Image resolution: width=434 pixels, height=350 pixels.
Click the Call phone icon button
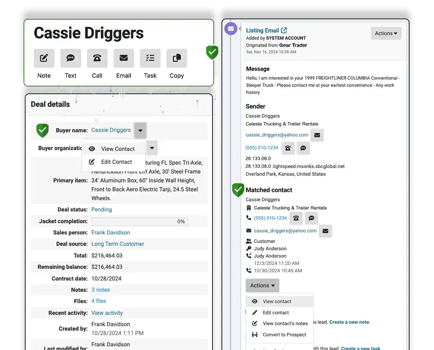[97, 58]
